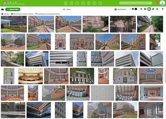Viewport: 166px width, 119px height.
Task: Open tiled pathway thumbnail at first row's end
Action: (x=150, y=24)
